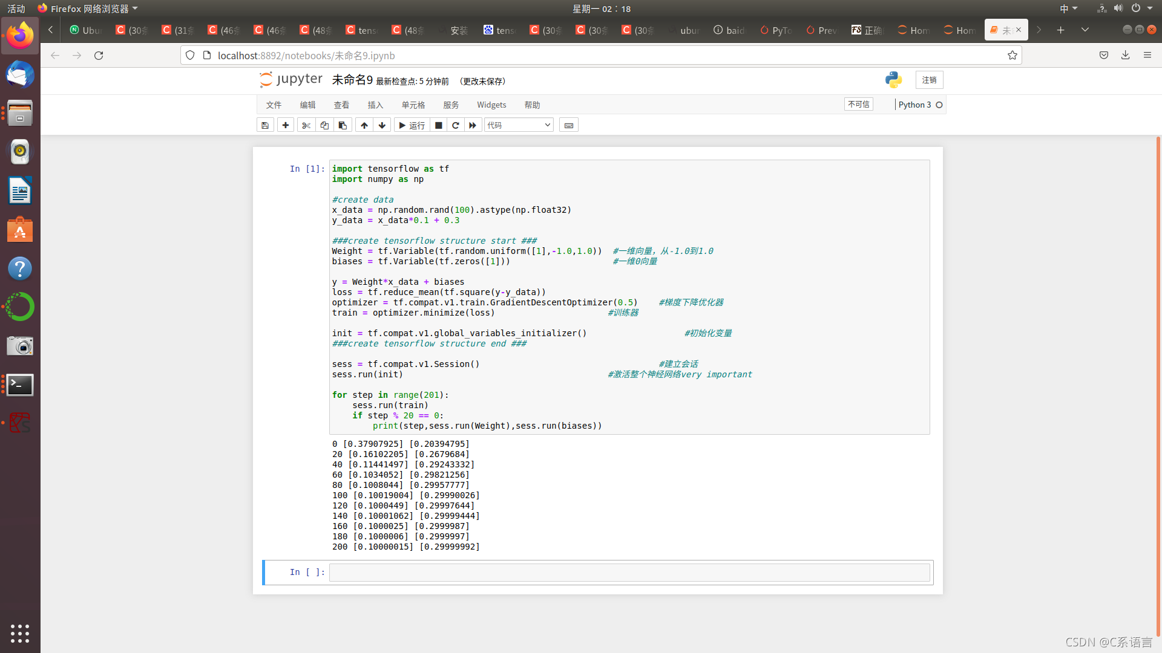Screen dimensions: 1162x653
Task: Reload the page in Firefox
Action: coord(99,55)
